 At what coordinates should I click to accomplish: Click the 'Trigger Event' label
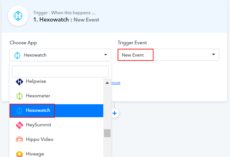coord(132,43)
